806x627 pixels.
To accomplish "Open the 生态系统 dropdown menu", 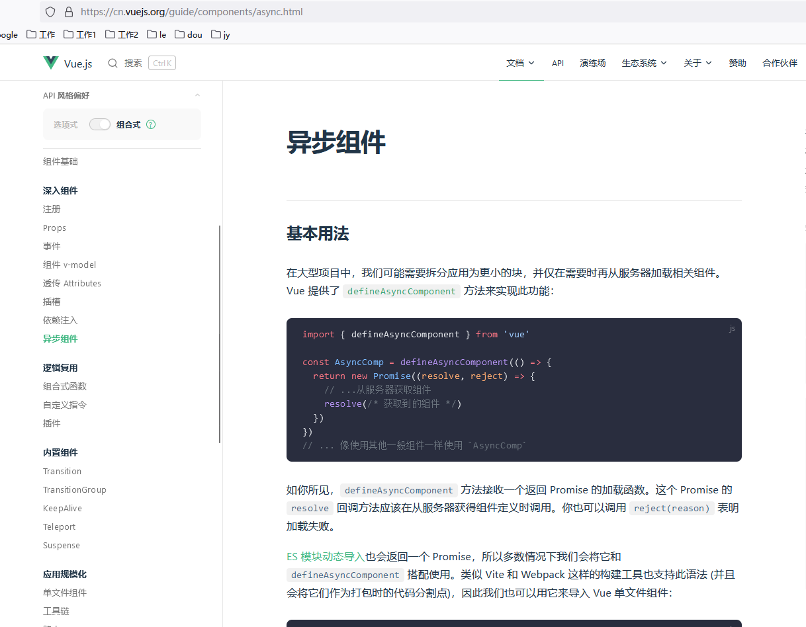I will (x=645, y=63).
